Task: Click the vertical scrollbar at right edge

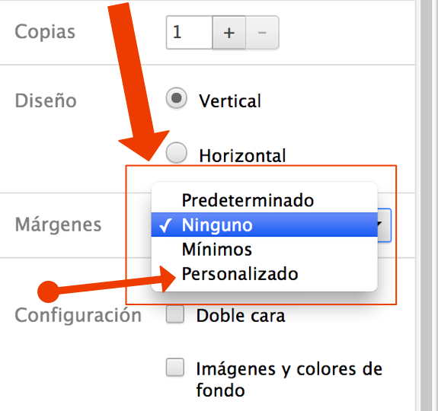Action: [427, 205]
